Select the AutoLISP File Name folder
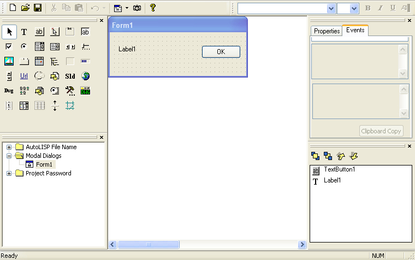The height and width of the screenshot is (260, 415). point(51,147)
